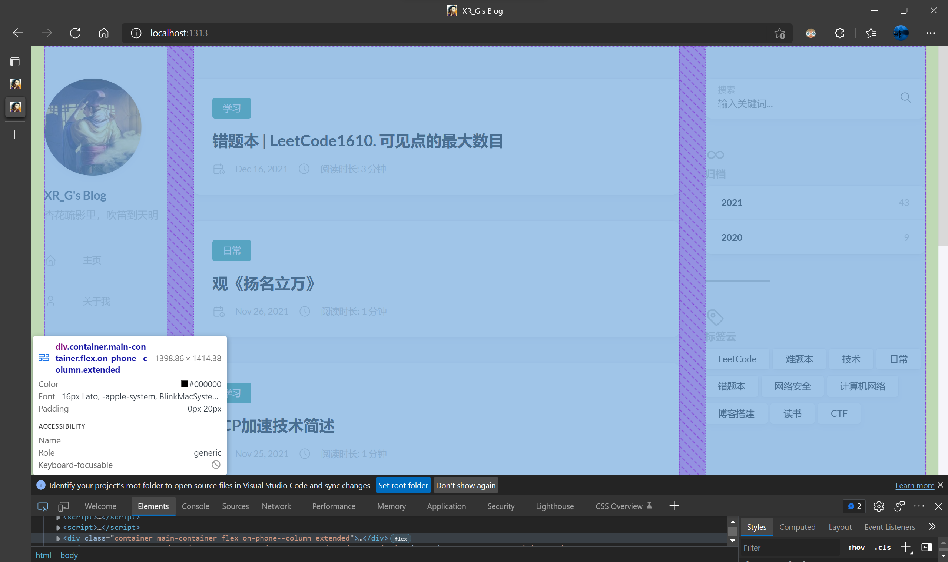Open the more options menu in DevTools
The height and width of the screenshot is (562, 948).
click(920, 506)
